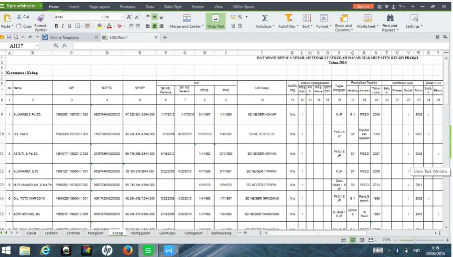Image resolution: width=453 pixels, height=257 pixels.
Task: Click the Copy button
Action: pos(24,26)
